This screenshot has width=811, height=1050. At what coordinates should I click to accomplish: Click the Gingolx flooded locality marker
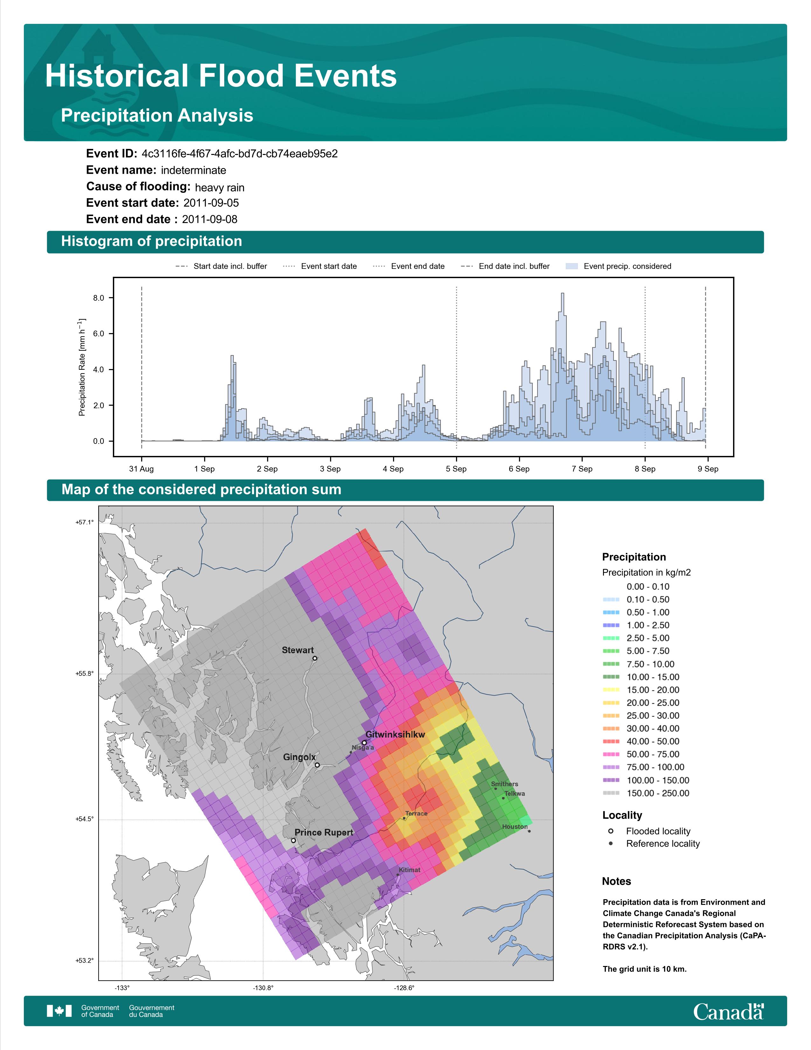317,765
